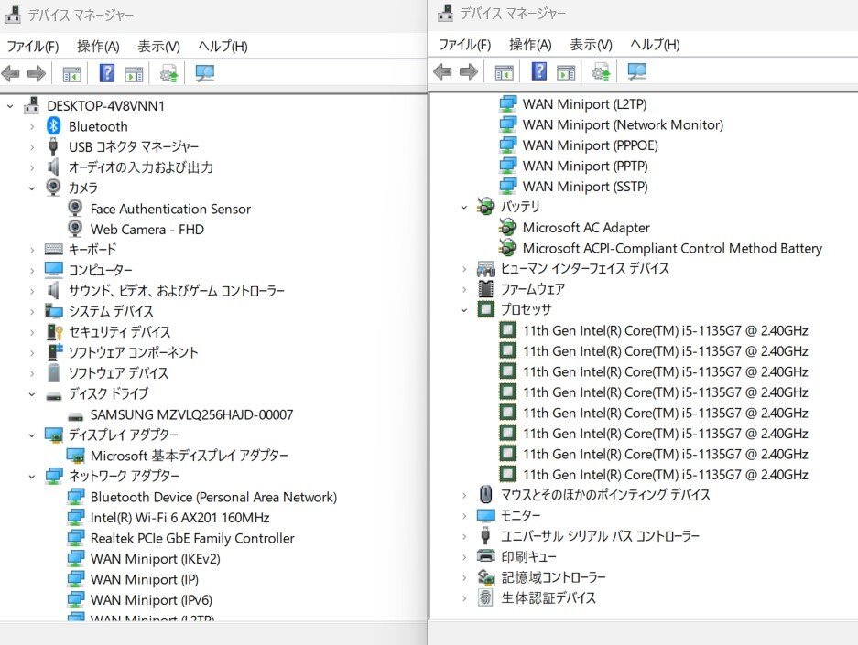The image size is (858, 645).
Task: Open the 操作(A) menu in the left window
Action: click(x=98, y=46)
